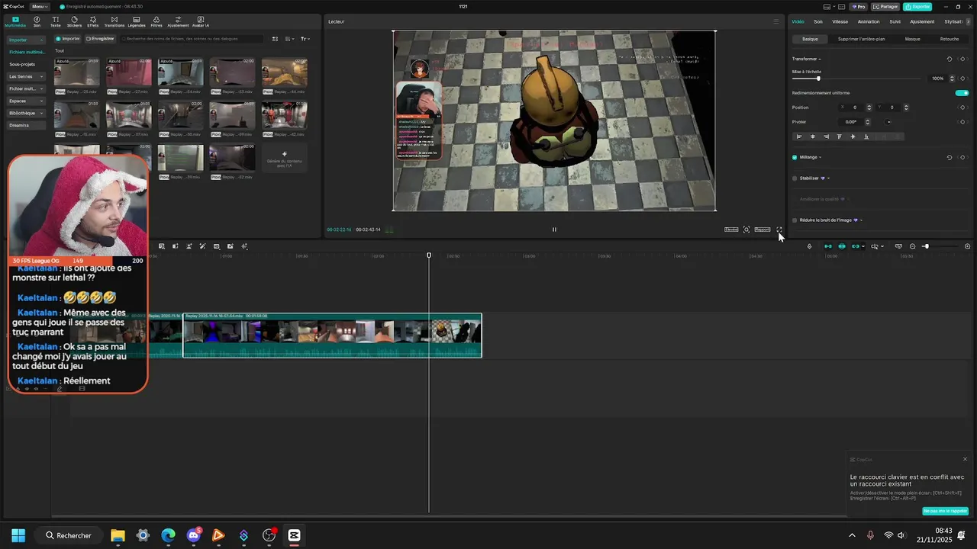Add keyframe for Position

point(962,108)
